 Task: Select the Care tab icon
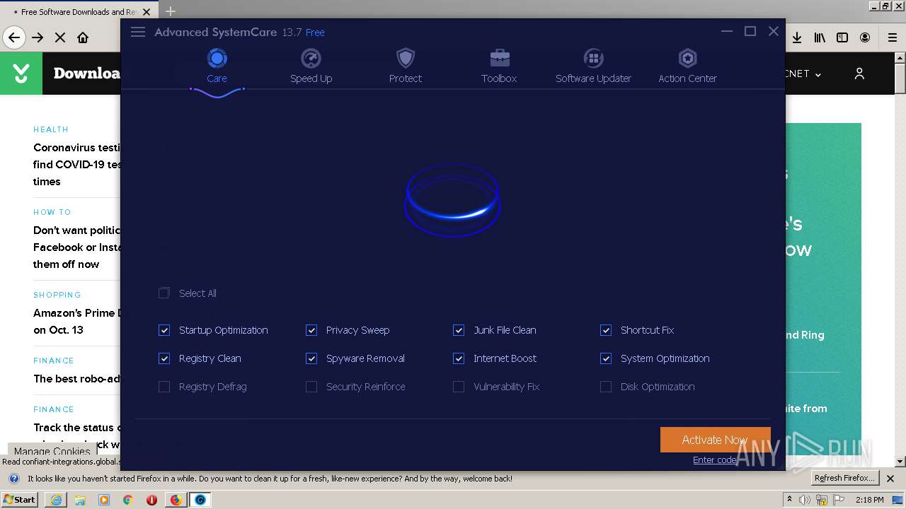pyautogui.click(x=217, y=58)
